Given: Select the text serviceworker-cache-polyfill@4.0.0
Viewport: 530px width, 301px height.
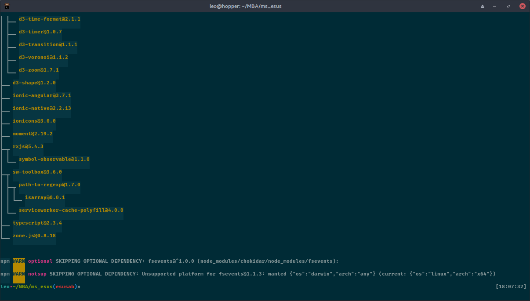Looking at the screenshot, I should click(71, 210).
